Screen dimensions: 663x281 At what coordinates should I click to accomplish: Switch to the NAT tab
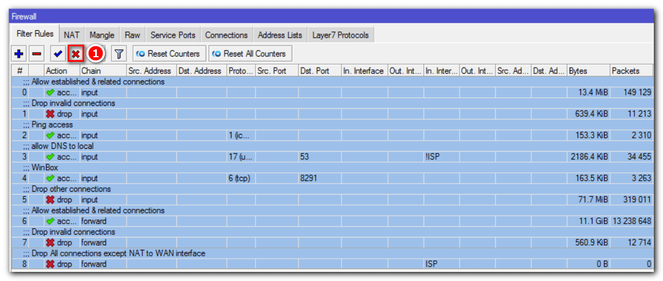tap(72, 35)
